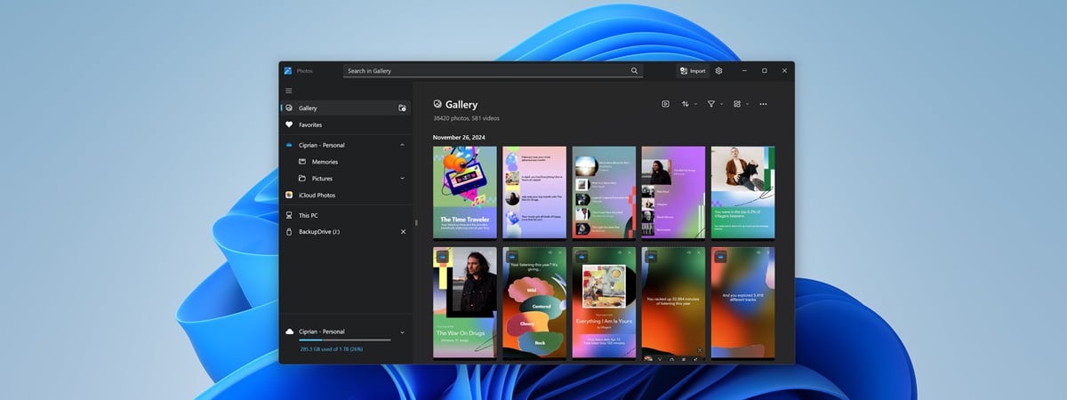Click the iCloud Photos icon
This screenshot has width=1067, height=400.
click(x=289, y=195)
